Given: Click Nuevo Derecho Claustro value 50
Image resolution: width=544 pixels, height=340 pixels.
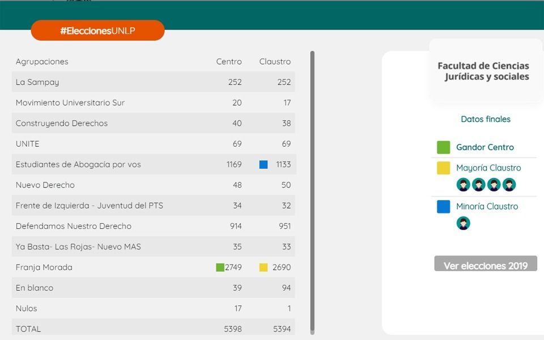Looking at the screenshot, I should point(286,185).
